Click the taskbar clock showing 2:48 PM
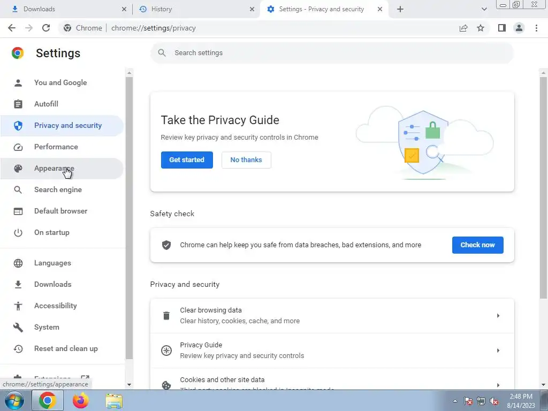The image size is (548, 411). click(x=521, y=401)
